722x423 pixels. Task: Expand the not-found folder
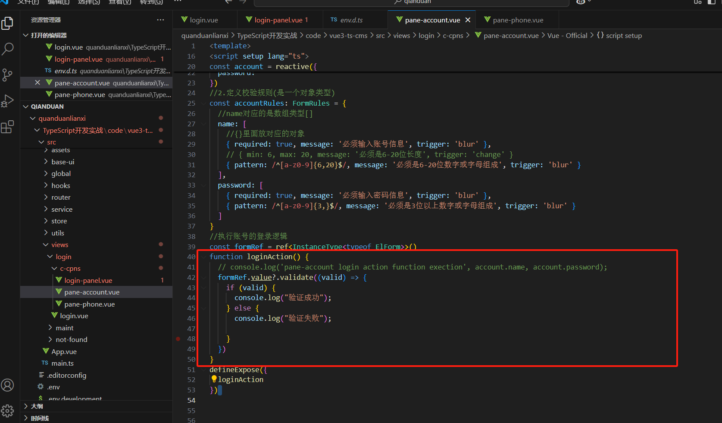pyautogui.click(x=96, y=340)
